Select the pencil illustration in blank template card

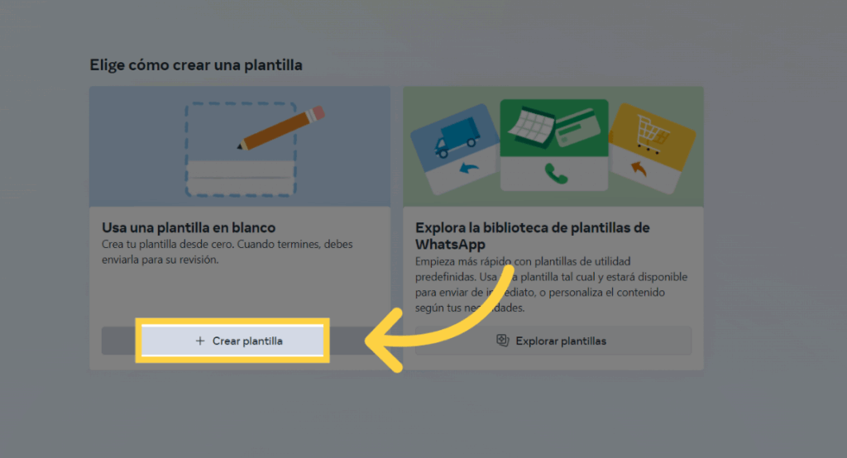[280, 128]
